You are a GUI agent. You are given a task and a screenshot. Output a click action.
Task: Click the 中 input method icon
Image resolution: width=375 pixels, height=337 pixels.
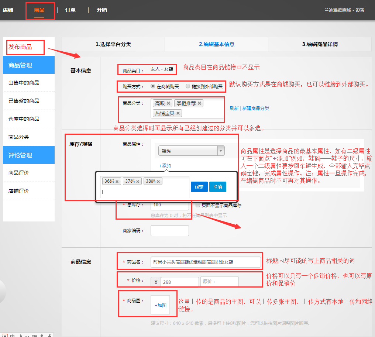[x=12, y=335]
